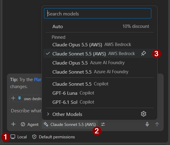Open the Agent mode dropdown
This screenshot has width=170, height=145.
[30, 124]
